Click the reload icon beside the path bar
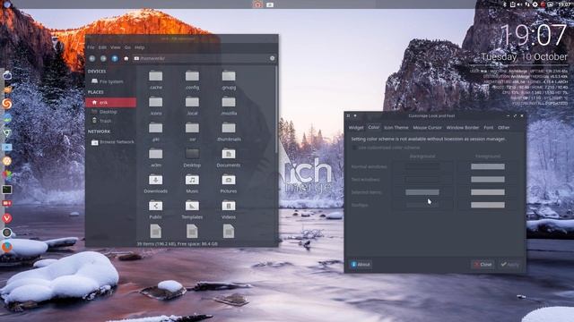Screen dimensions: 574x322 [272, 58]
